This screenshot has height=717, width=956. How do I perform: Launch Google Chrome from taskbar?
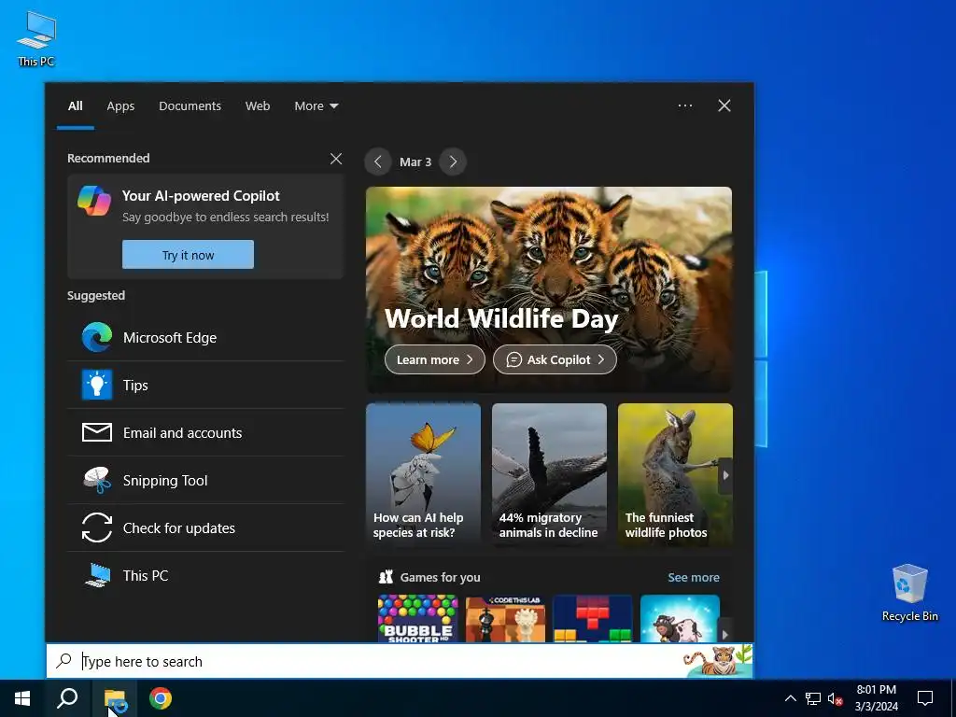(x=161, y=698)
